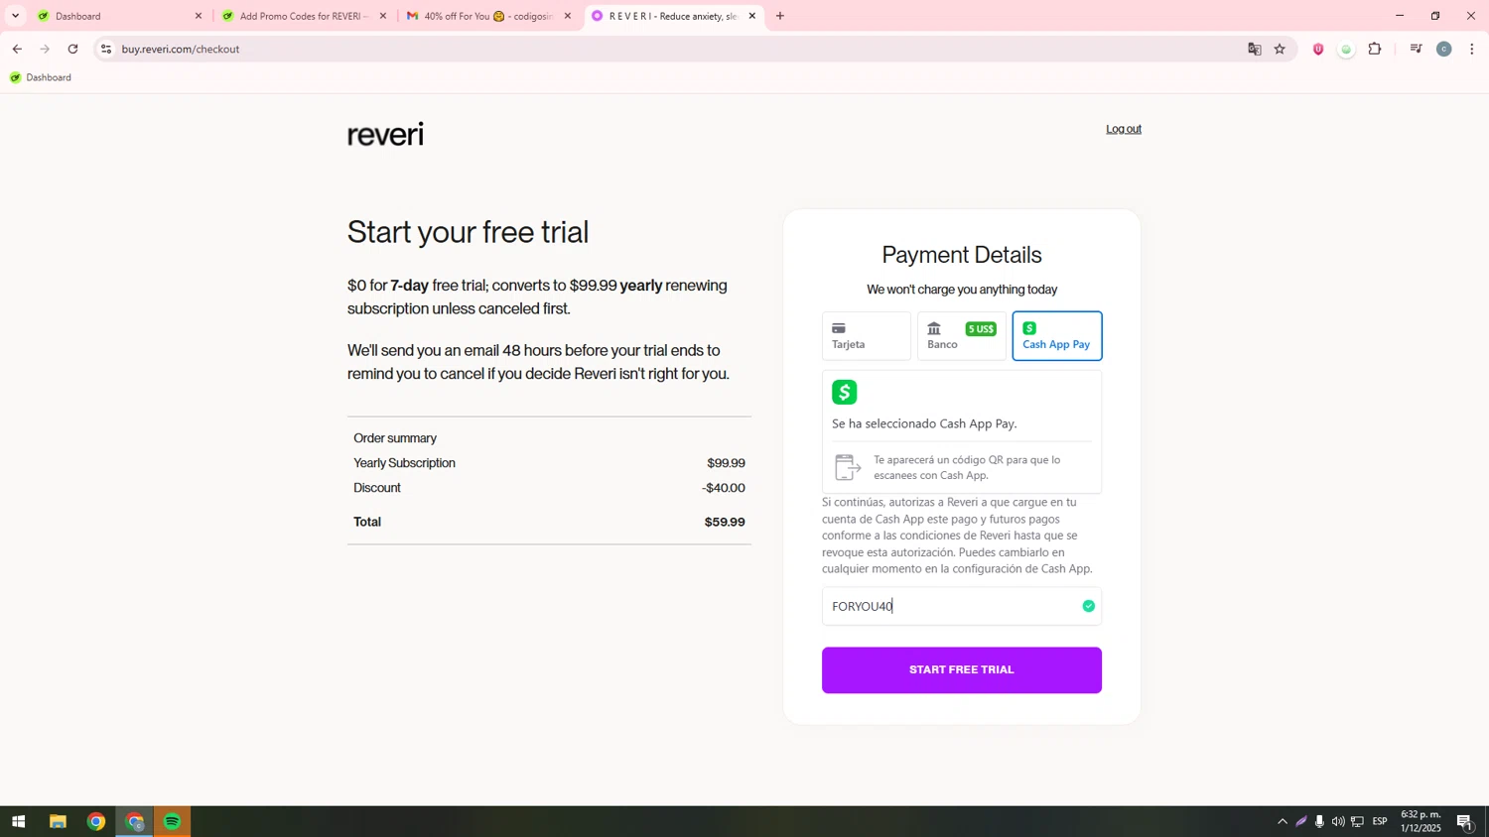The image size is (1489, 837).
Task: Open the media controls icon in toolbar
Action: pyautogui.click(x=1417, y=49)
